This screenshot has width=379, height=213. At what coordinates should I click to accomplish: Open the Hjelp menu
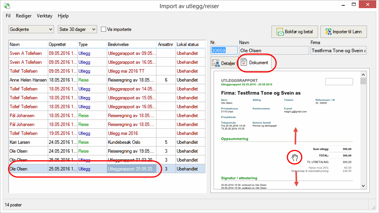coord(63,16)
